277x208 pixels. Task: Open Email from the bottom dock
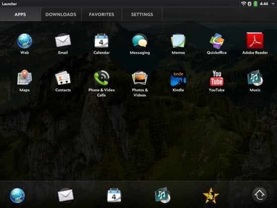pyautogui.click(x=65, y=195)
